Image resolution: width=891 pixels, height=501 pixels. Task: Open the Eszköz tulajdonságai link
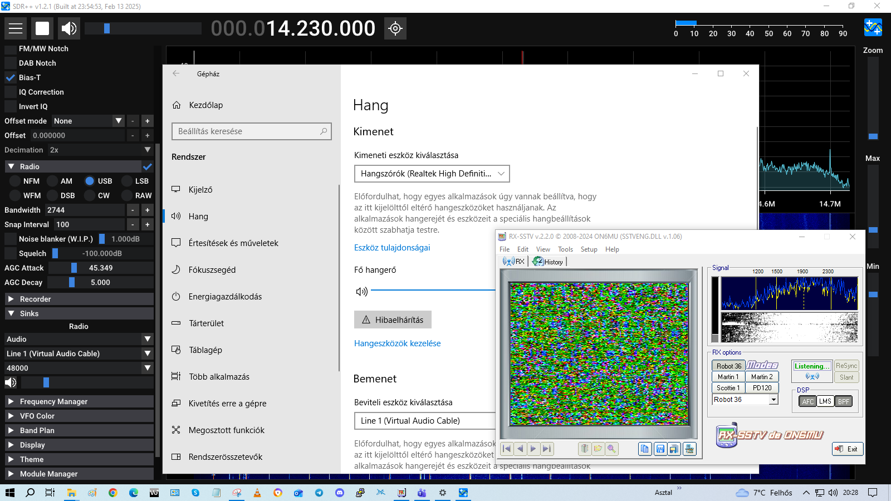point(392,248)
